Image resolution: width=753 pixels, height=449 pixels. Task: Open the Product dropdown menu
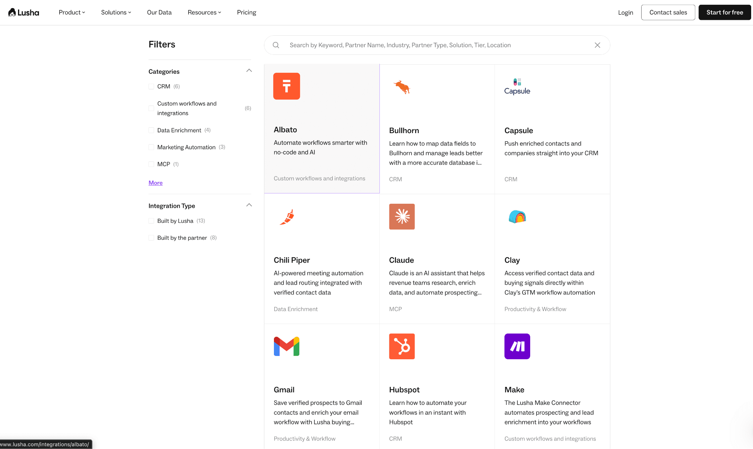pos(72,13)
